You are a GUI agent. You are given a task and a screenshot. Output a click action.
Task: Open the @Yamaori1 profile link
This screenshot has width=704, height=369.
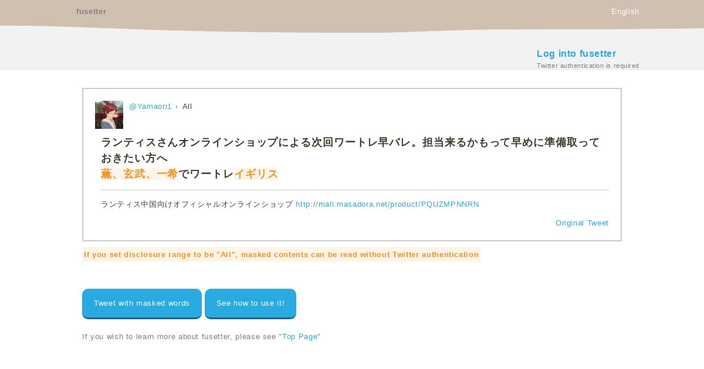(150, 107)
